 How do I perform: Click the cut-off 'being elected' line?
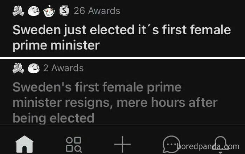(53, 118)
